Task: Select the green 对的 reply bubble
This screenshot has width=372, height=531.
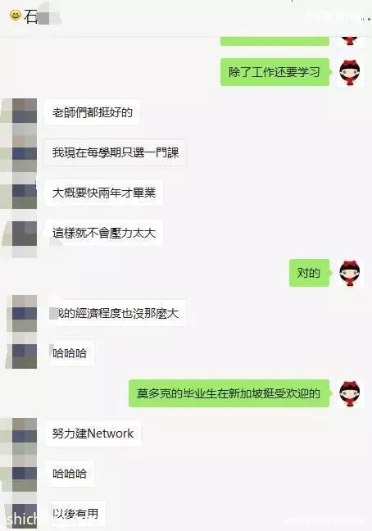Action: tap(309, 273)
